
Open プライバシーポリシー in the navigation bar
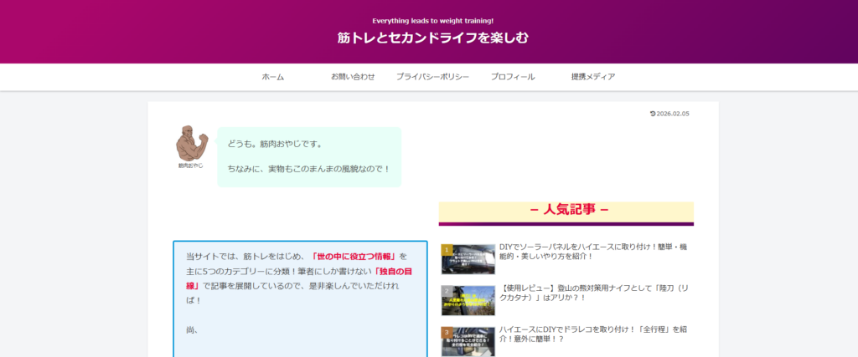[x=432, y=77]
